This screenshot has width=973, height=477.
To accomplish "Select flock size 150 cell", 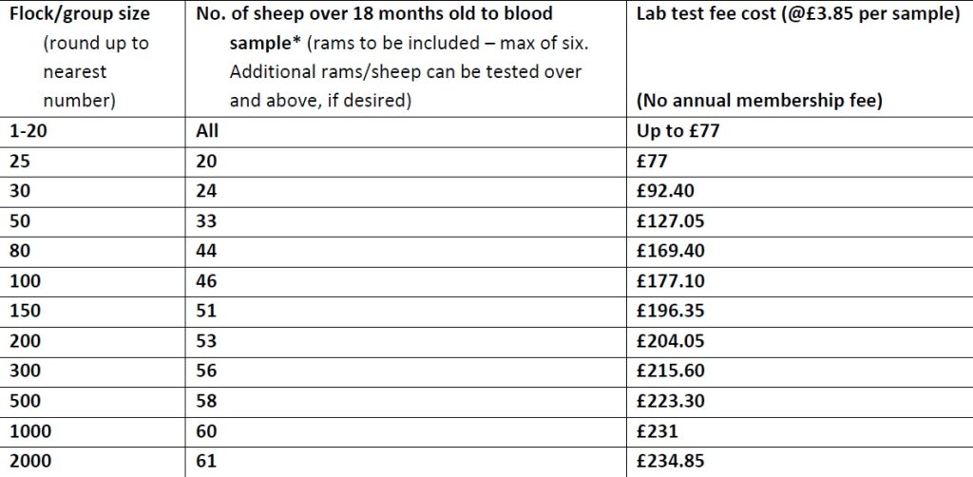I will (x=24, y=311).
